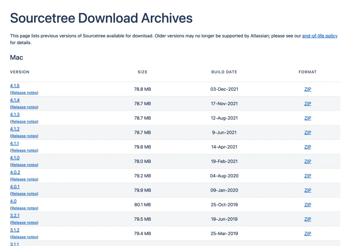Click version 4.1.5 link

[15, 86]
